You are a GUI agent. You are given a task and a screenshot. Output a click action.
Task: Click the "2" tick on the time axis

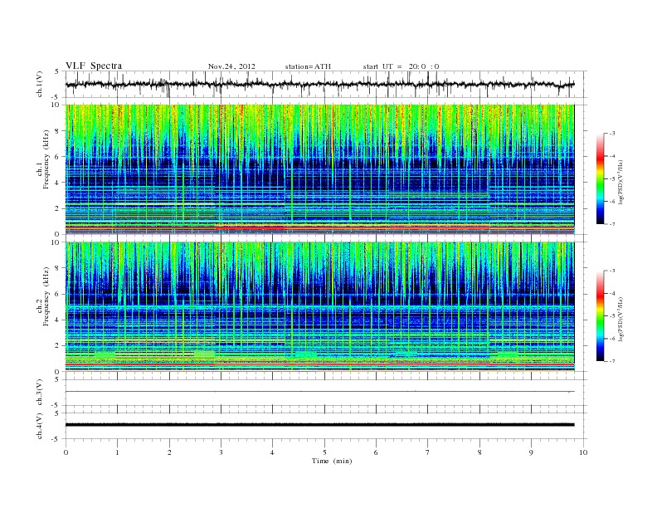tap(169, 452)
